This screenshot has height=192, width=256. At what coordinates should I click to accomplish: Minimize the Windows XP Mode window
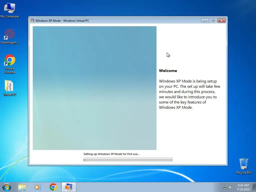point(205,21)
